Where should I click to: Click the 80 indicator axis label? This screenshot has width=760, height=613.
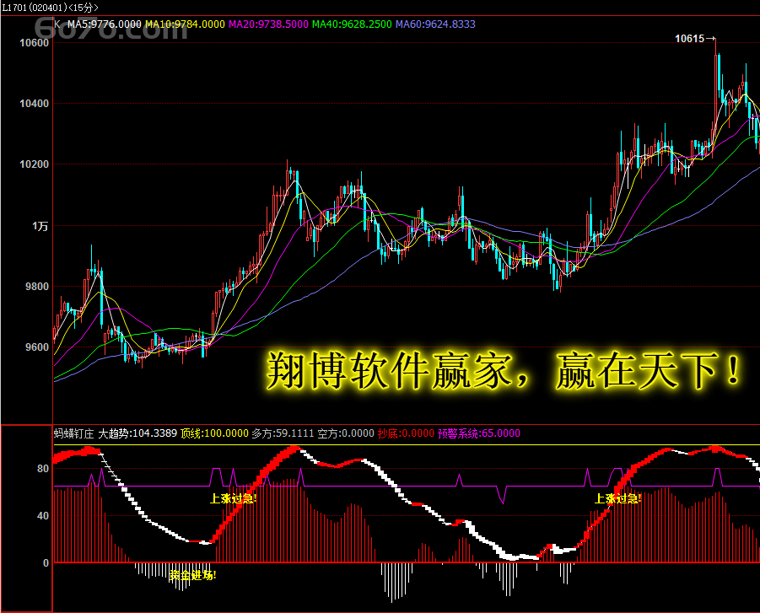click(43, 468)
